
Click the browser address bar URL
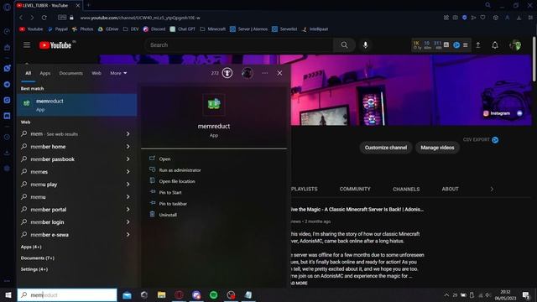pos(140,18)
